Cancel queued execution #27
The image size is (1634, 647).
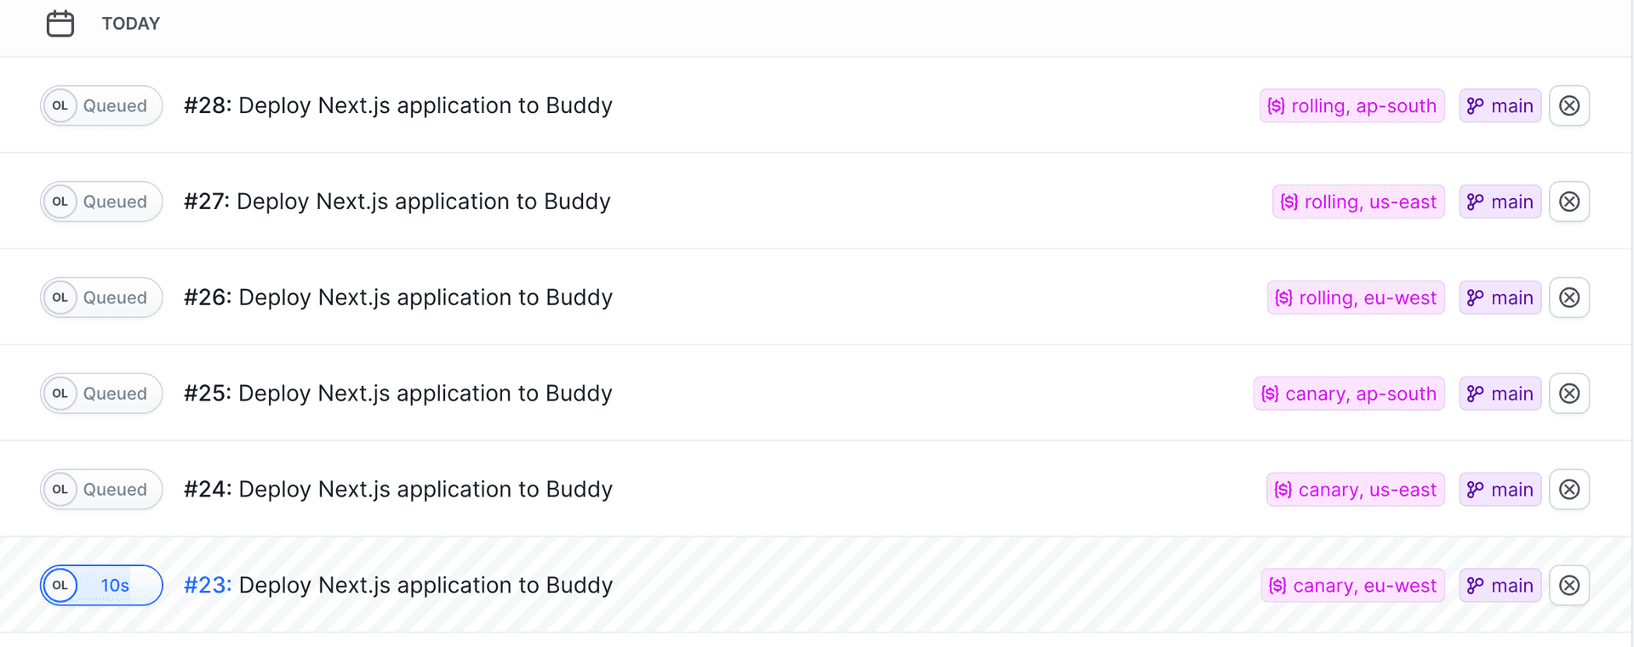(1569, 201)
